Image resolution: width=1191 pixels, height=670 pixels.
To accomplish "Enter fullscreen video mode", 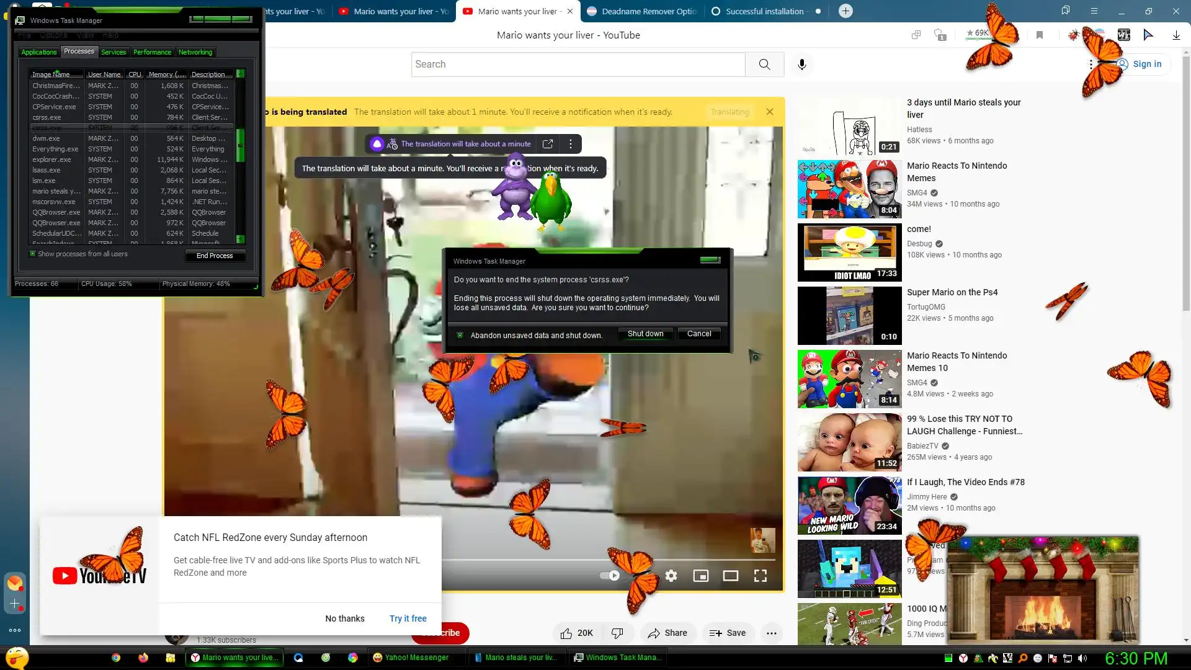I will (x=761, y=576).
